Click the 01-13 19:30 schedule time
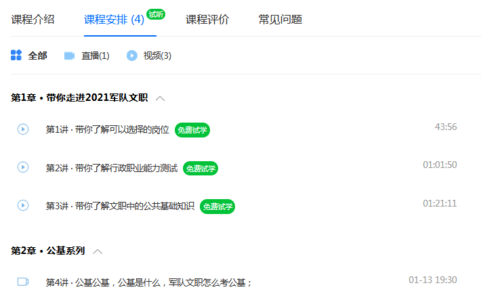 (432, 280)
